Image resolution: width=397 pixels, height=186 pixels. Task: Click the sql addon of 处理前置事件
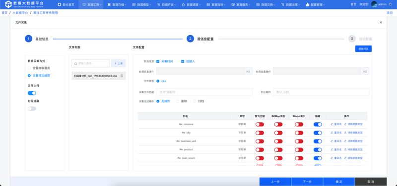pyautogui.click(x=248, y=71)
